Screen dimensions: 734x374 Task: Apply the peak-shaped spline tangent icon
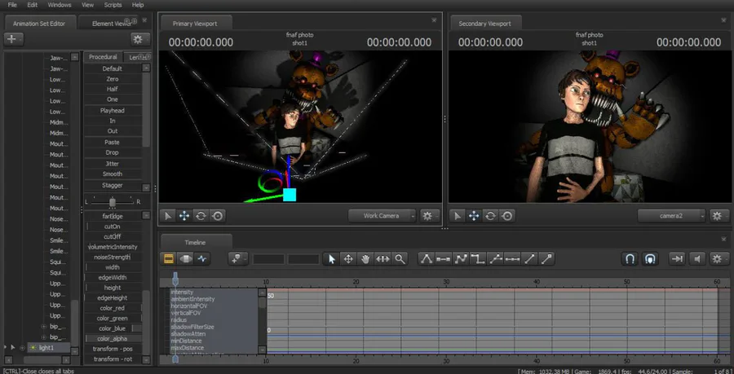pyautogui.click(x=426, y=258)
